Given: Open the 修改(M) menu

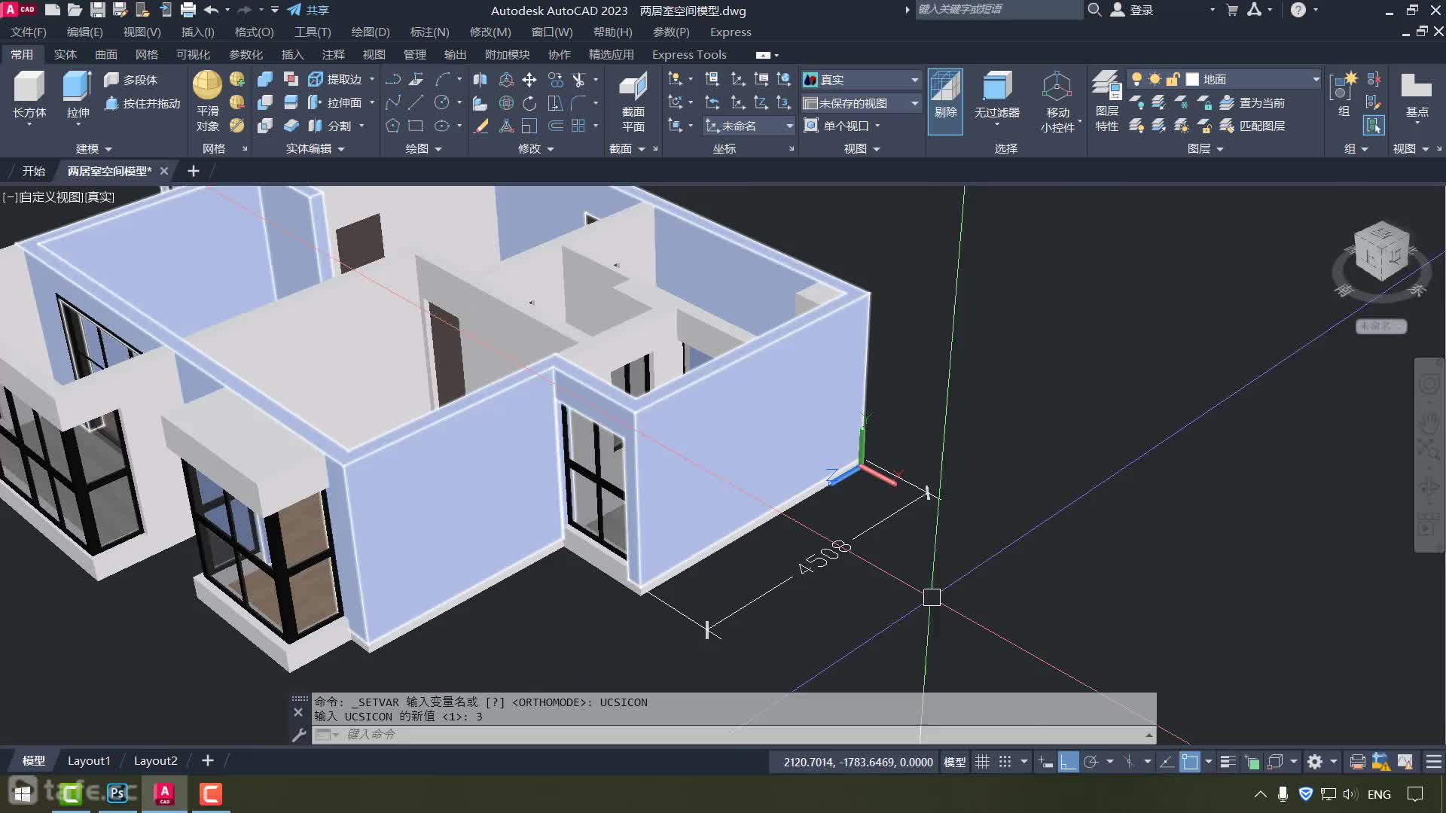Looking at the screenshot, I should coord(490,32).
